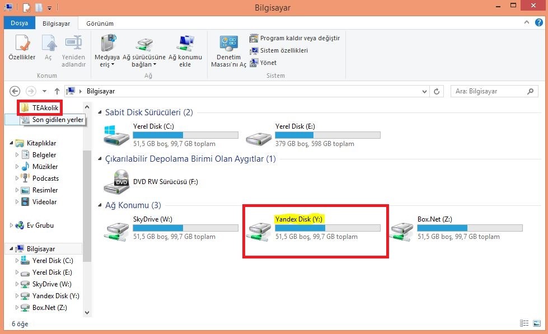Open Ev Grubu in the sidebar
The image size is (548, 334).
pyautogui.click(x=34, y=225)
